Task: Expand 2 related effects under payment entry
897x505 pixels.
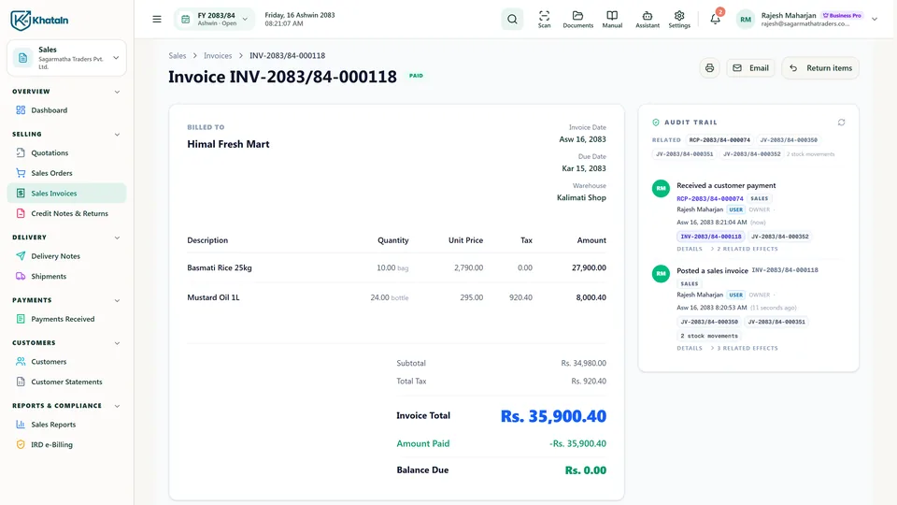Action: [745, 249]
